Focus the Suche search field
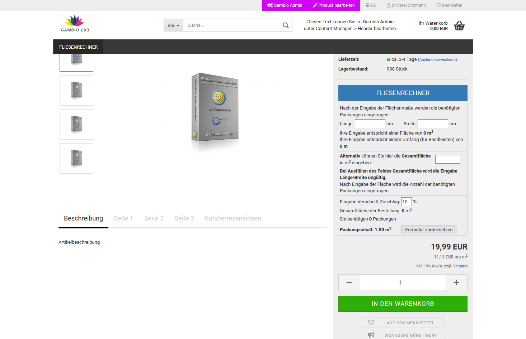Image resolution: width=526 pixels, height=339 pixels. (x=231, y=25)
